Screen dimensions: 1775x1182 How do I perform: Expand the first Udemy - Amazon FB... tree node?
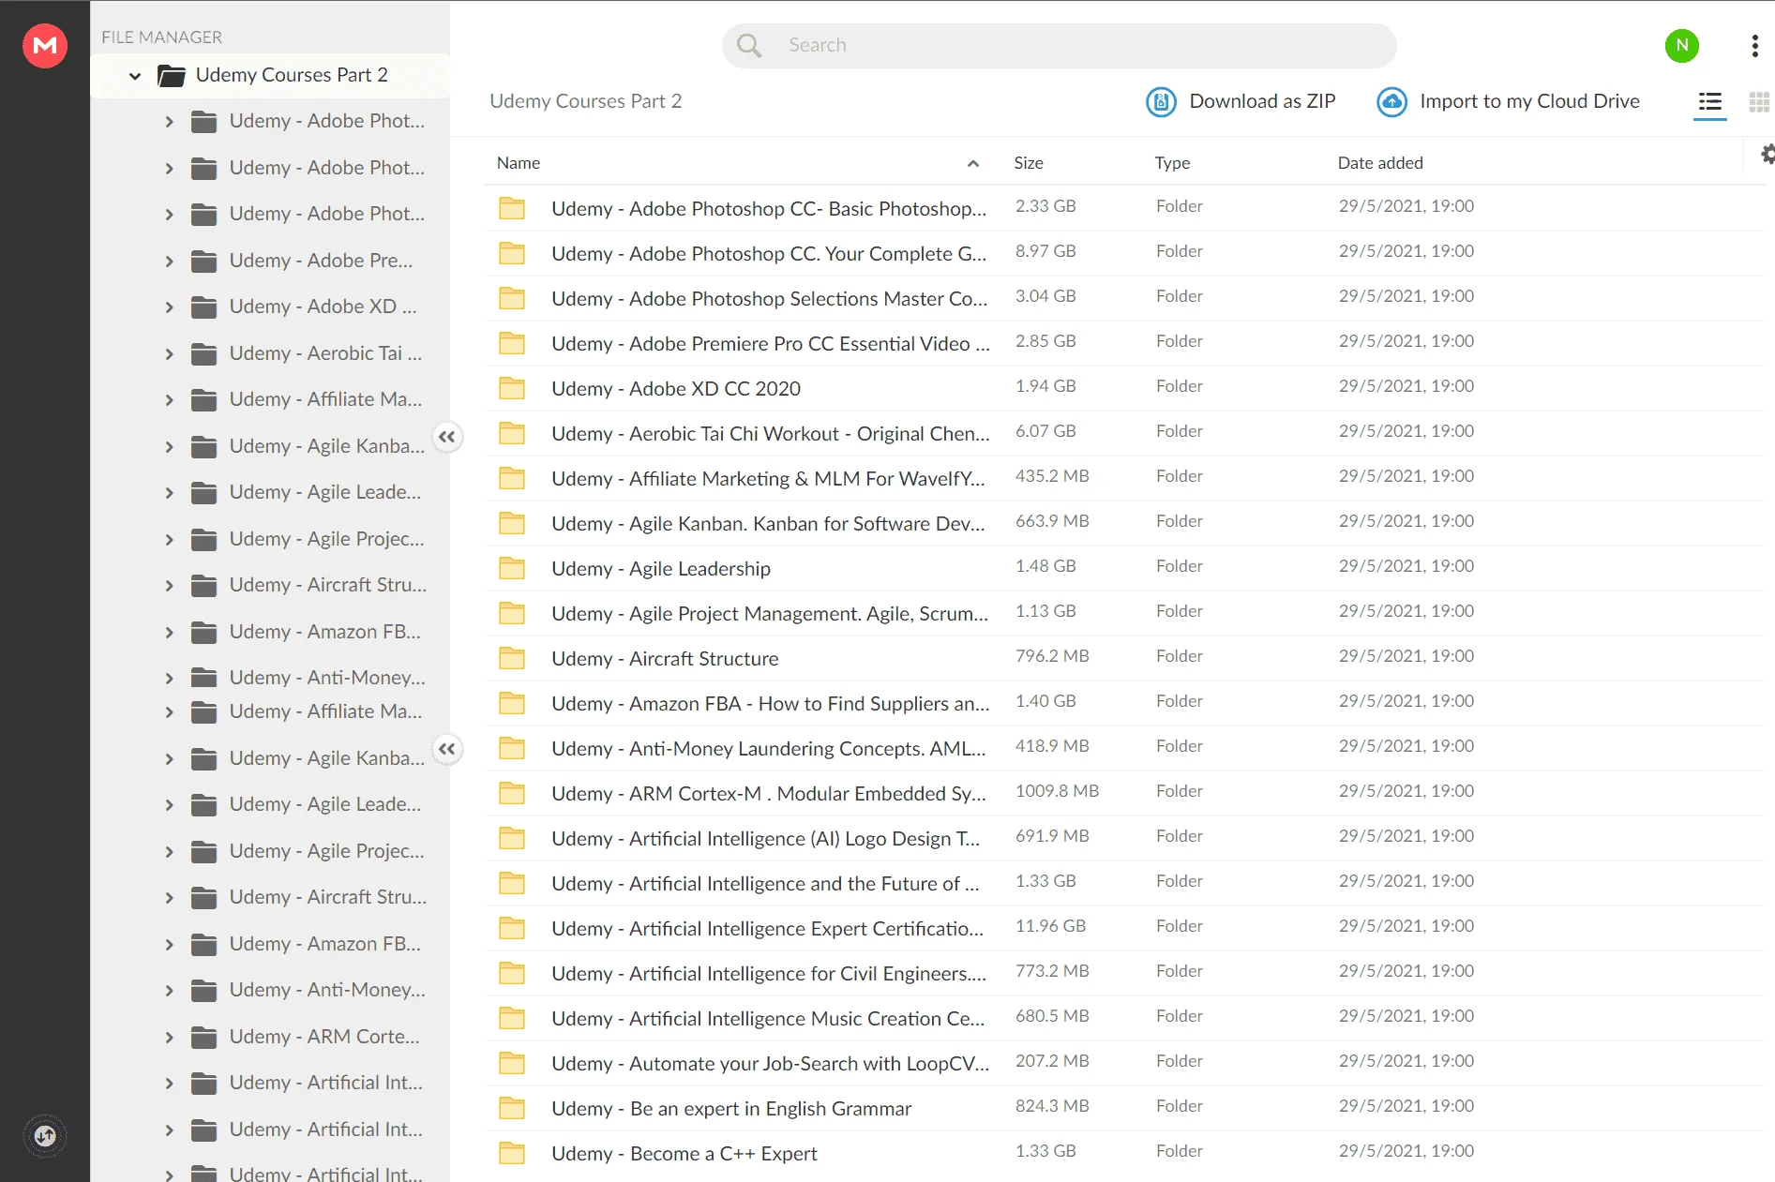pyautogui.click(x=169, y=633)
